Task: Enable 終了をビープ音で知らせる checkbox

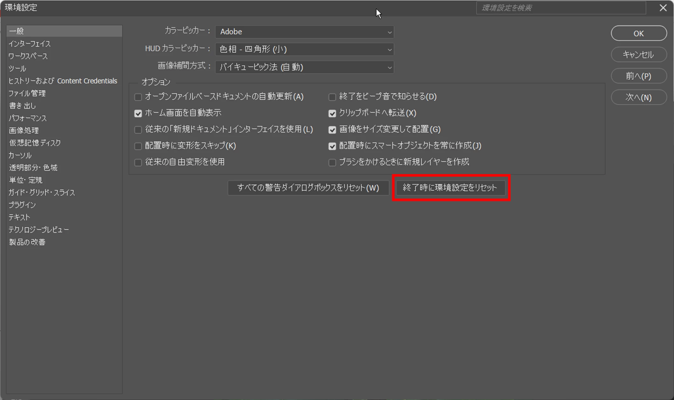Action: [332, 97]
